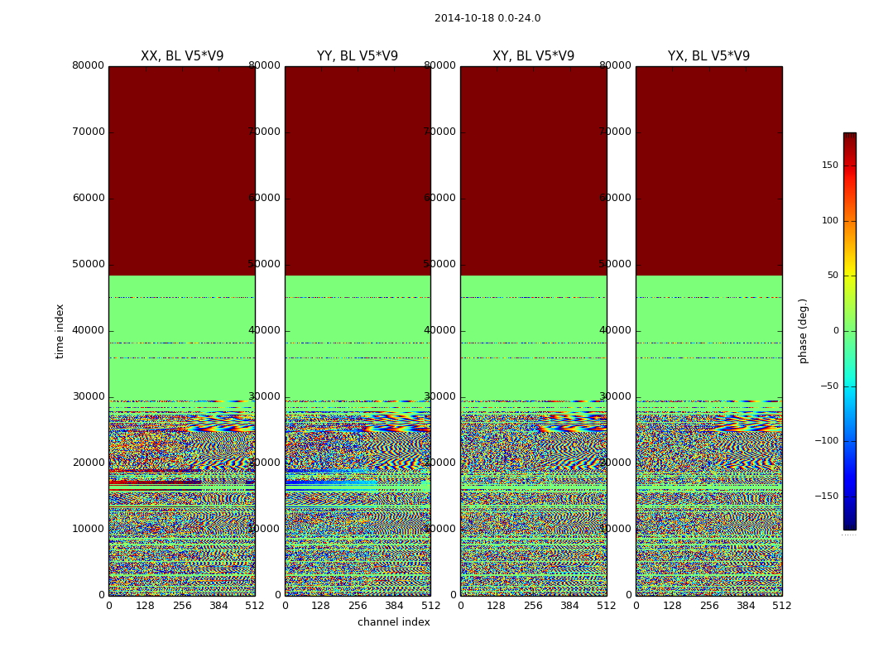Click inside the XX phase waterfall plot

(x=182, y=331)
